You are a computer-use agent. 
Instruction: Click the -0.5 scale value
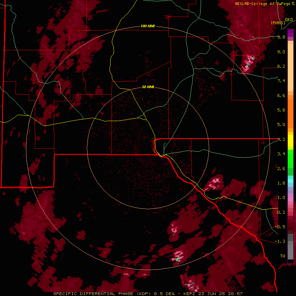280,227
